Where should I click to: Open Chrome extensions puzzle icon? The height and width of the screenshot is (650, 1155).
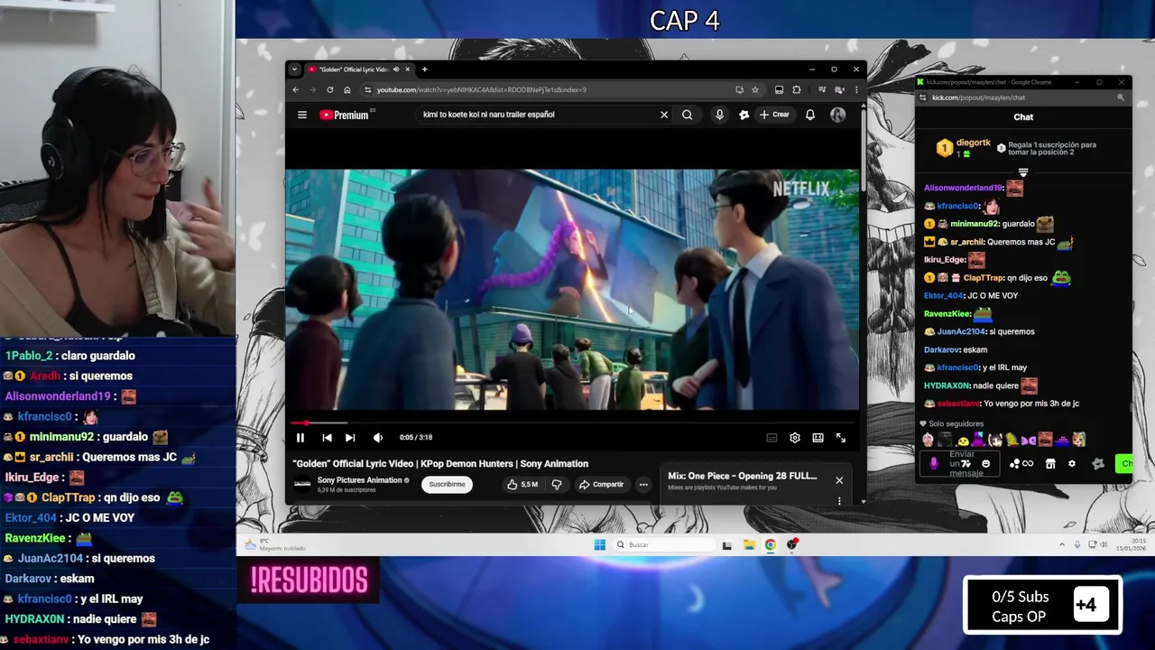click(797, 89)
